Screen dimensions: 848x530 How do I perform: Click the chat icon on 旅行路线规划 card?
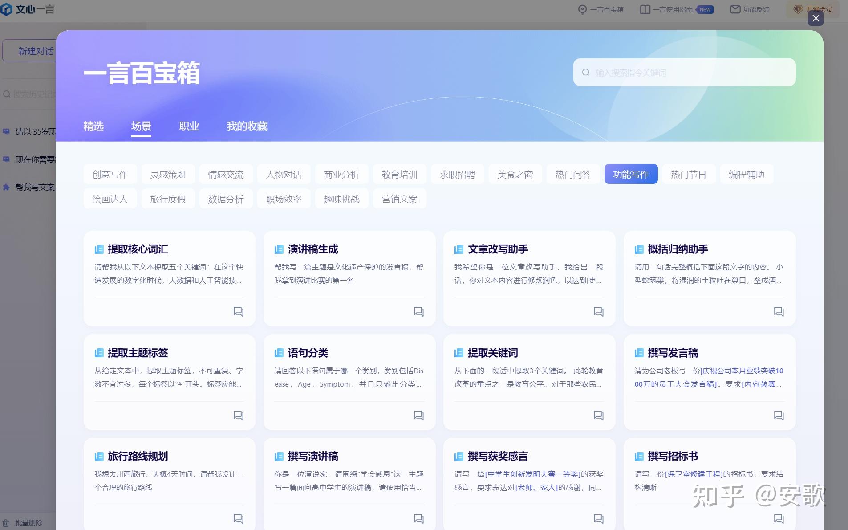click(x=239, y=519)
